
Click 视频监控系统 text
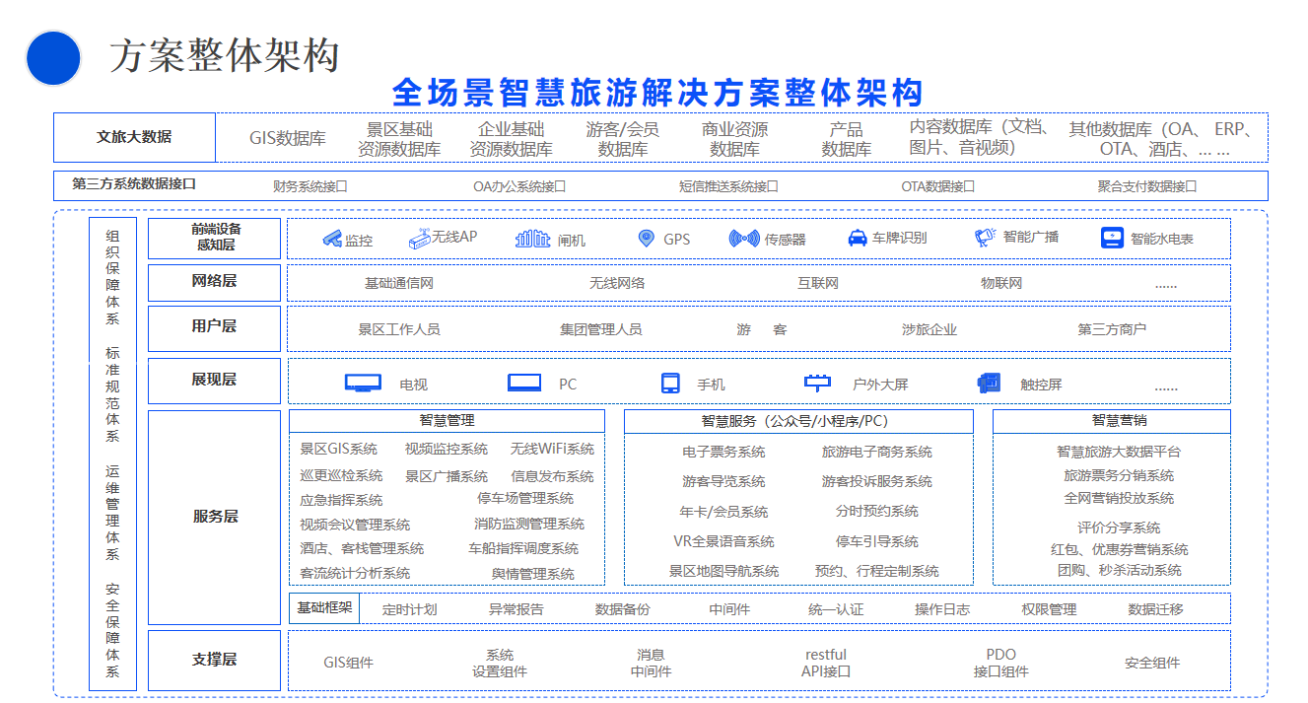pyautogui.click(x=447, y=449)
